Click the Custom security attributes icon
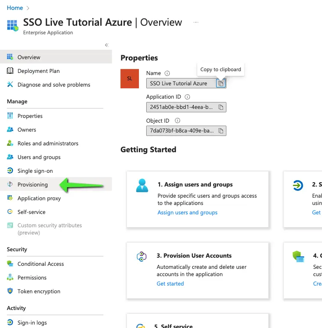322x328 pixels. click(10, 225)
